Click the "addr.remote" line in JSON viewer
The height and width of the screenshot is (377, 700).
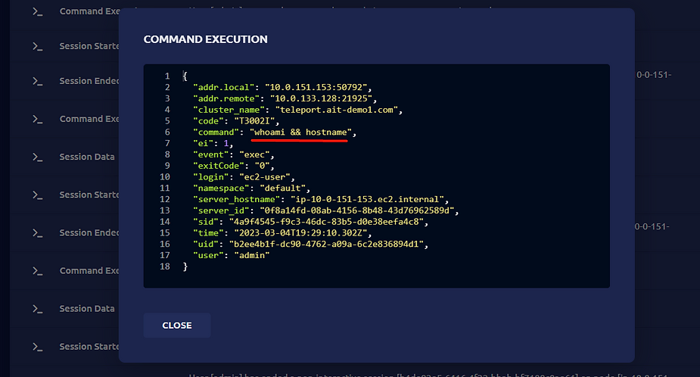(x=285, y=98)
